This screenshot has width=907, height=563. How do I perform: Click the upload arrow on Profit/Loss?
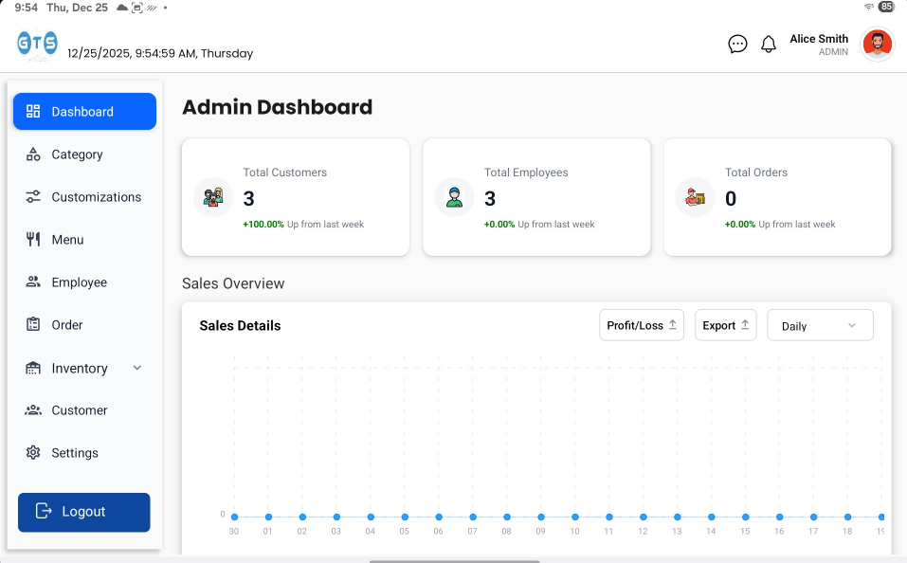[673, 325]
